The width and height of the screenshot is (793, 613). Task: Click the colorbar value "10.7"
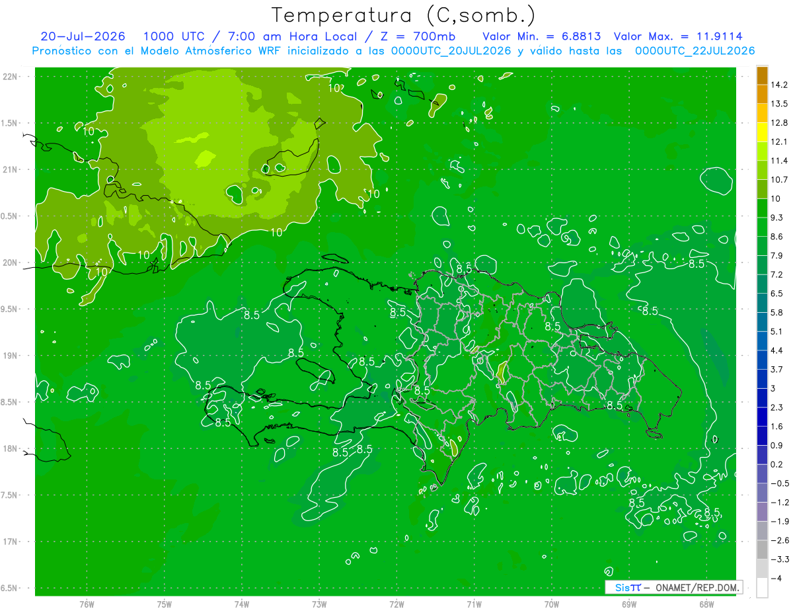(780, 179)
